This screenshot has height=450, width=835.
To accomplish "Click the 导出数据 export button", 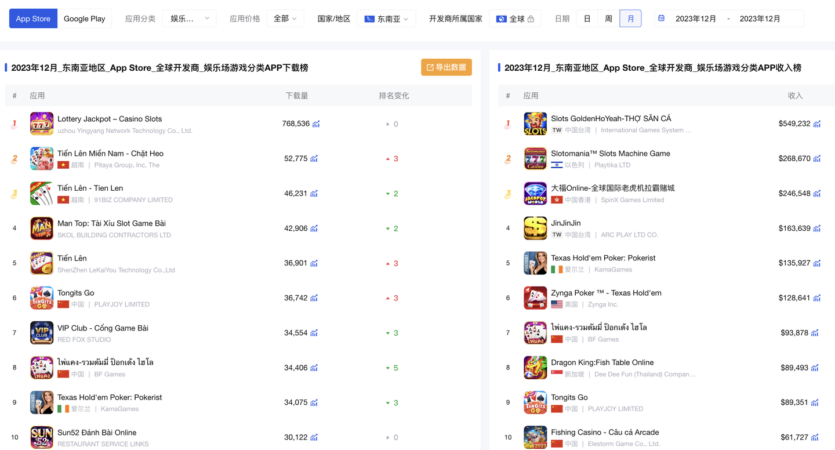I will (x=446, y=67).
